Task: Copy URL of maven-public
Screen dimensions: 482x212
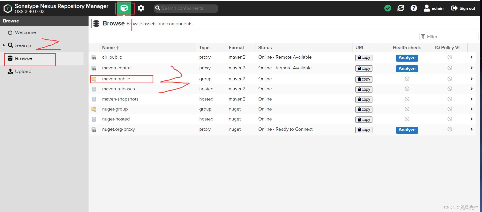Action: pos(364,79)
